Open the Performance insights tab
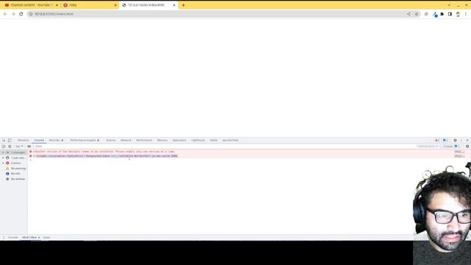 pos(85,141)
